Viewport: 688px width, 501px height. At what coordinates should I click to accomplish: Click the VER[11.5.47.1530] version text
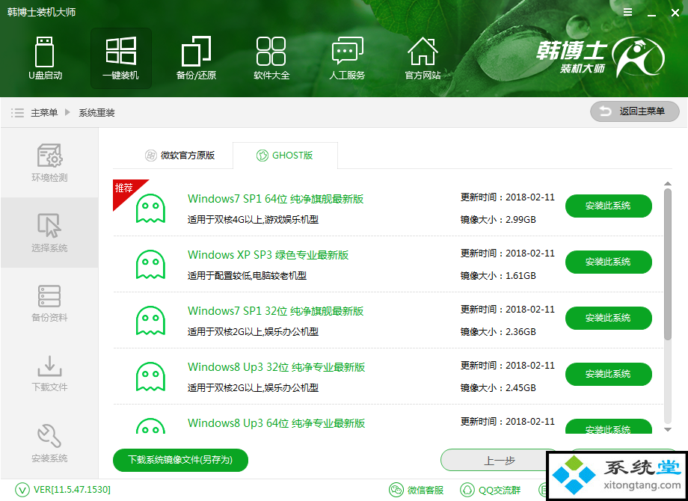coord(72,490)
